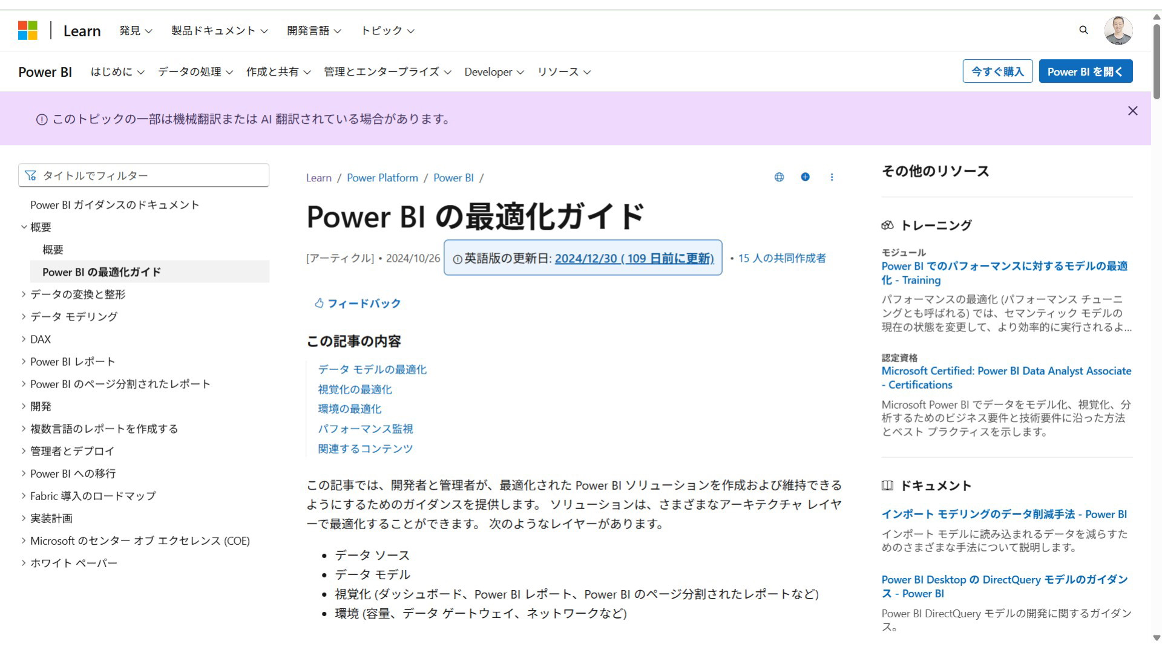This screenshot has width=1162, height=653.
Task: Click Power Platform breadcrumb link
Action: (x=382, y=178)
